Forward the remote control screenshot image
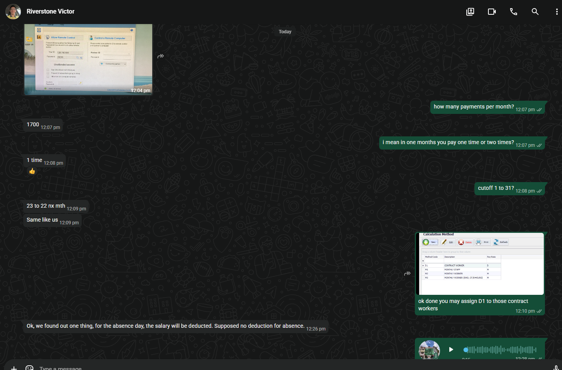The height and width of the screenshot is (370, 562). tap(161, 56)
